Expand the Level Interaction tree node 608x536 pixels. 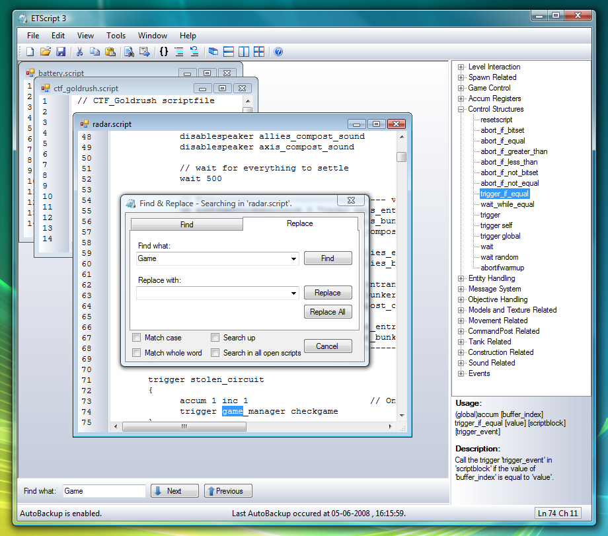point(461,67)
